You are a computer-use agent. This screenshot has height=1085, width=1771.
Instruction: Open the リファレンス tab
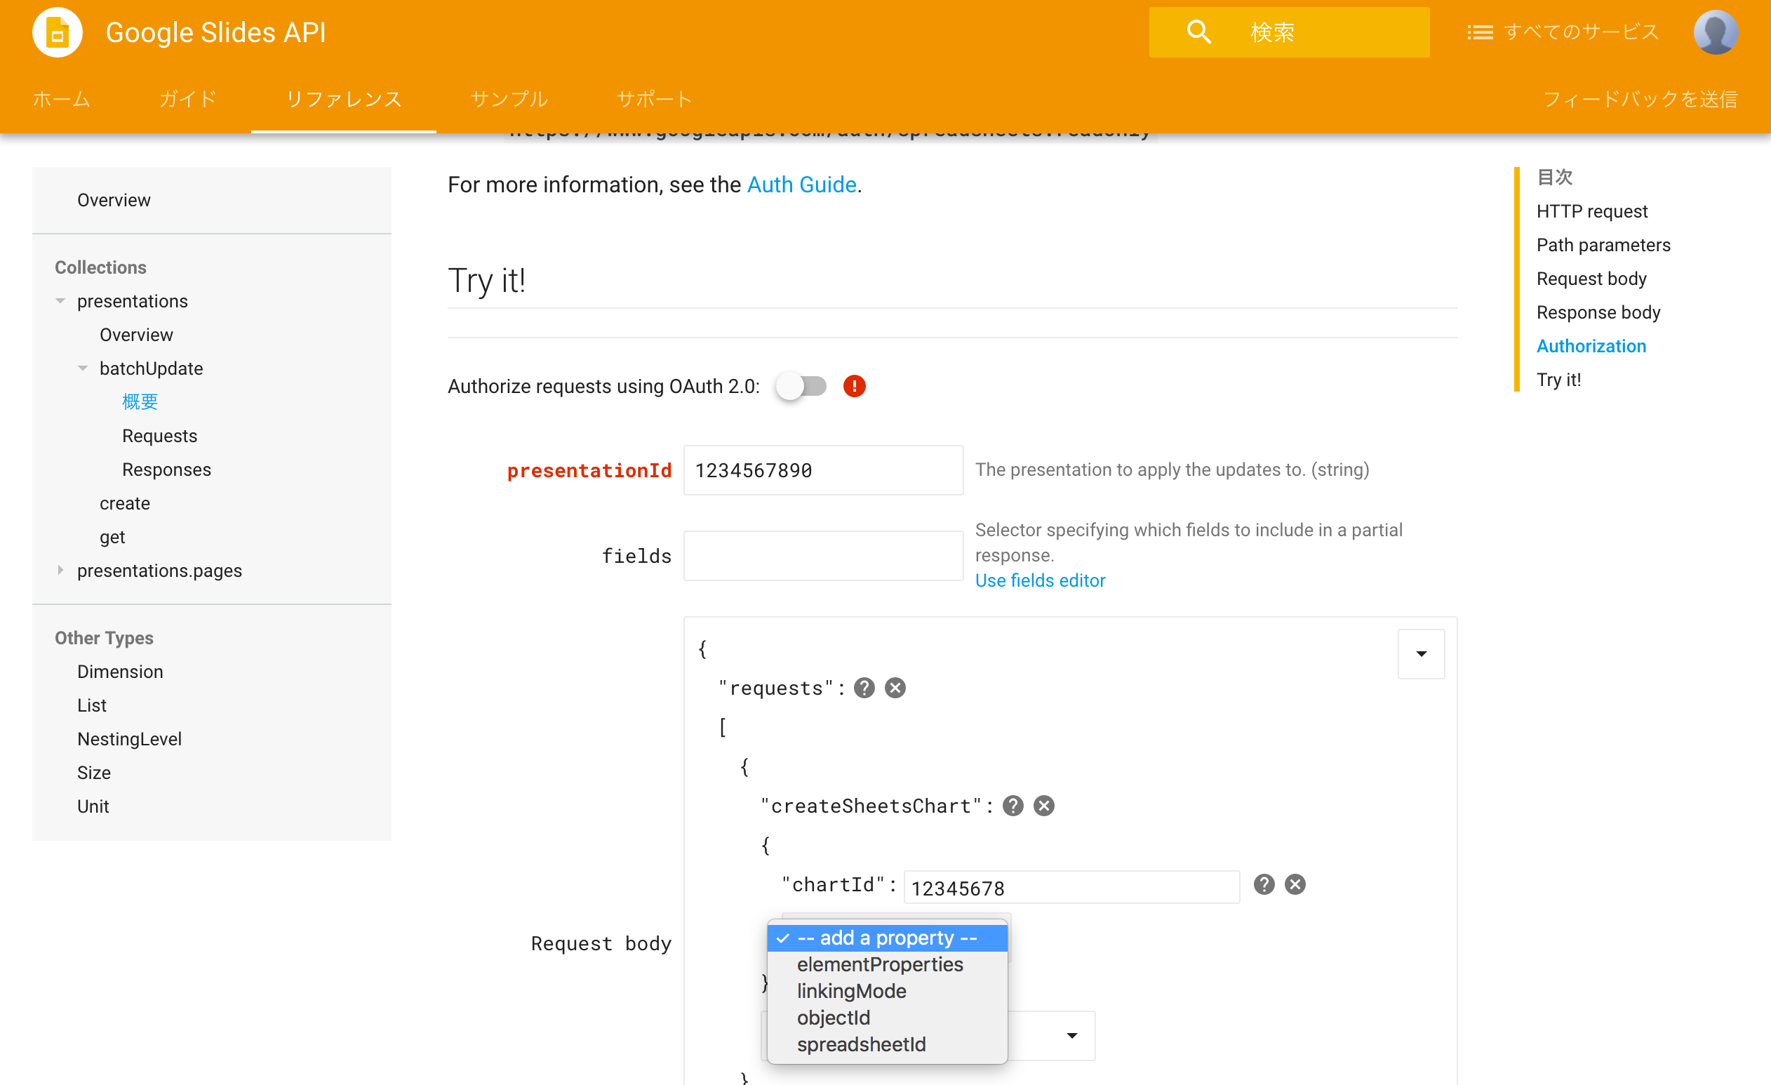coord(344,98)
